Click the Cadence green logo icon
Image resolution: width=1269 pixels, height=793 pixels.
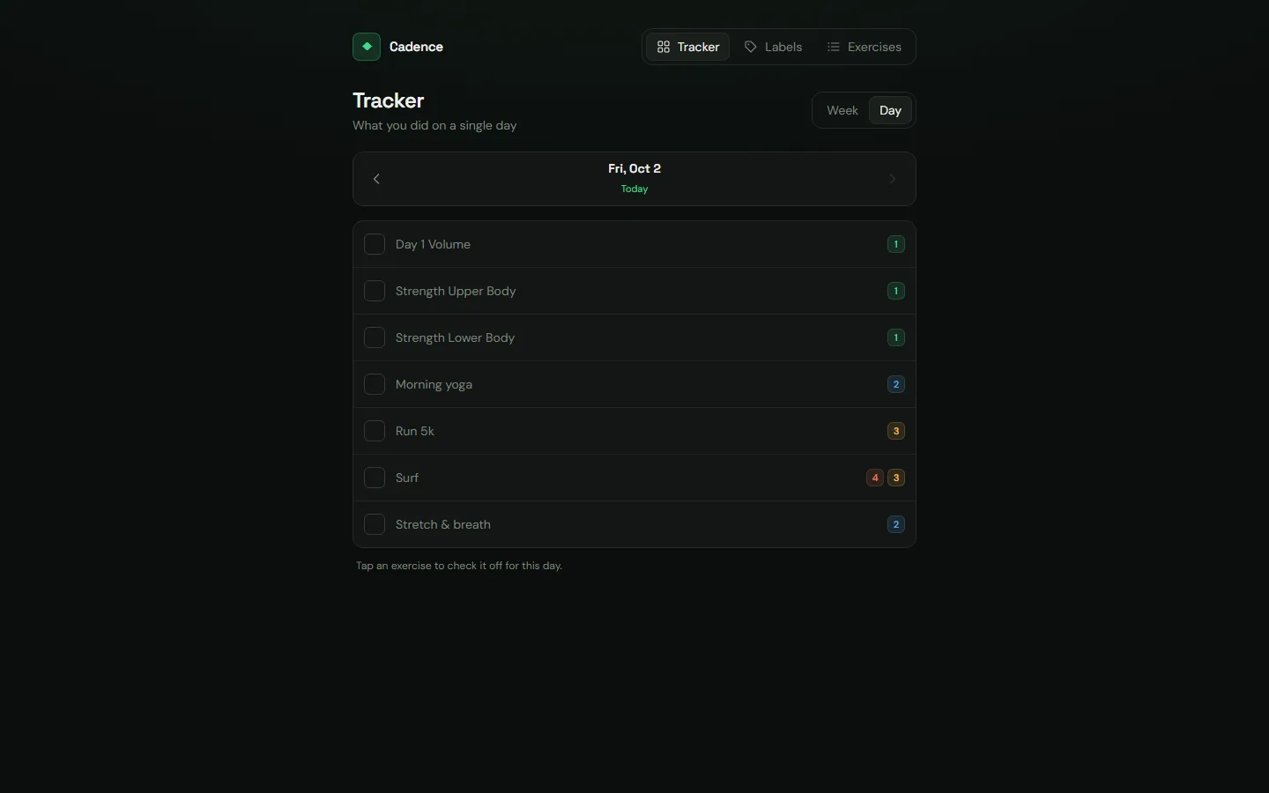(367, 47)
